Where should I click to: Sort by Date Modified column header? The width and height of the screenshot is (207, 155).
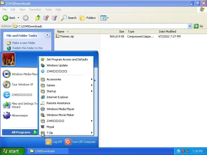click(172, 32)
